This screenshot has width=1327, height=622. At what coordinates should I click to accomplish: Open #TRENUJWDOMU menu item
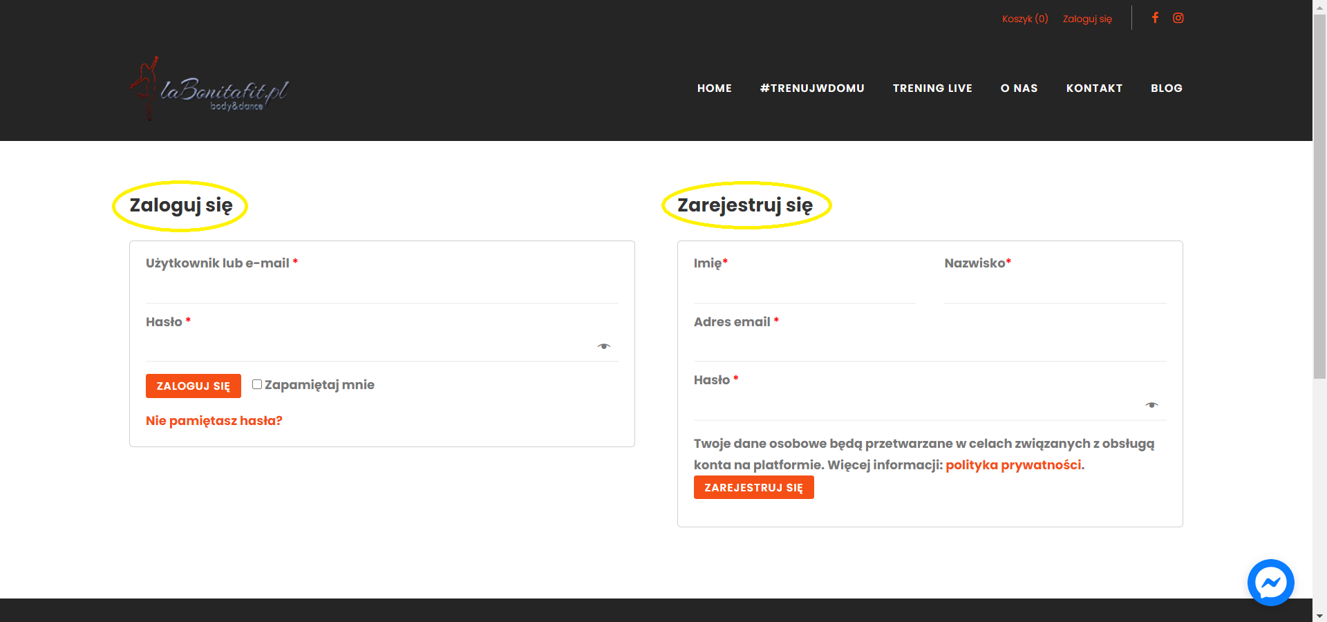pos(812,88)
